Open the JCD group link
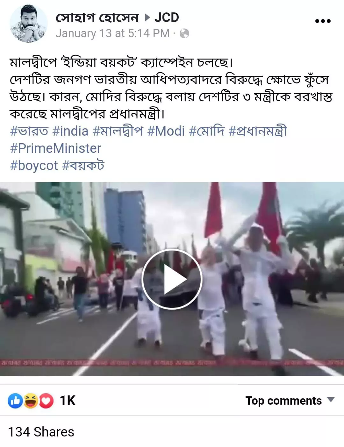 click(x=167, y=17)
